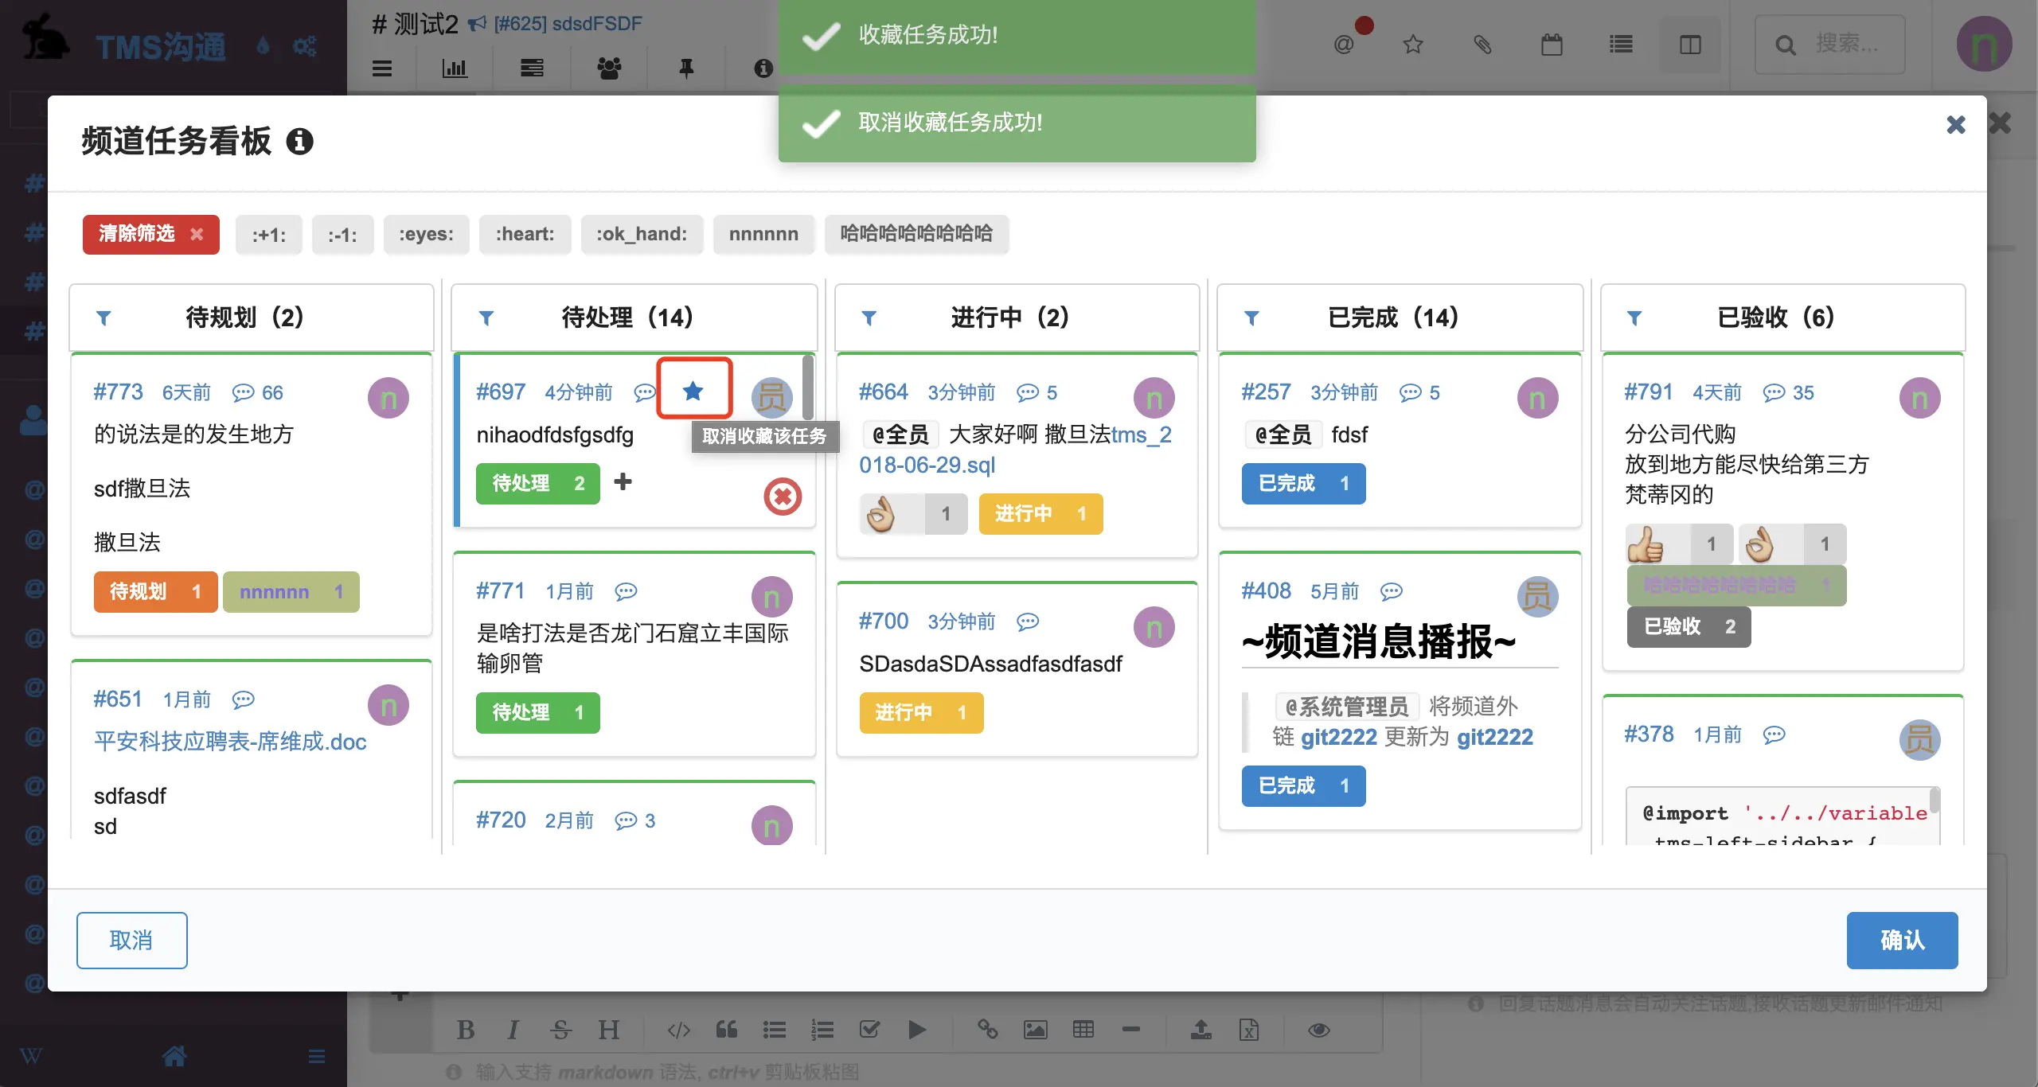This screenshot has width=2038, height=1087.
Task: Open the info icon beside 频道任务看板 title
Action: 299,142
